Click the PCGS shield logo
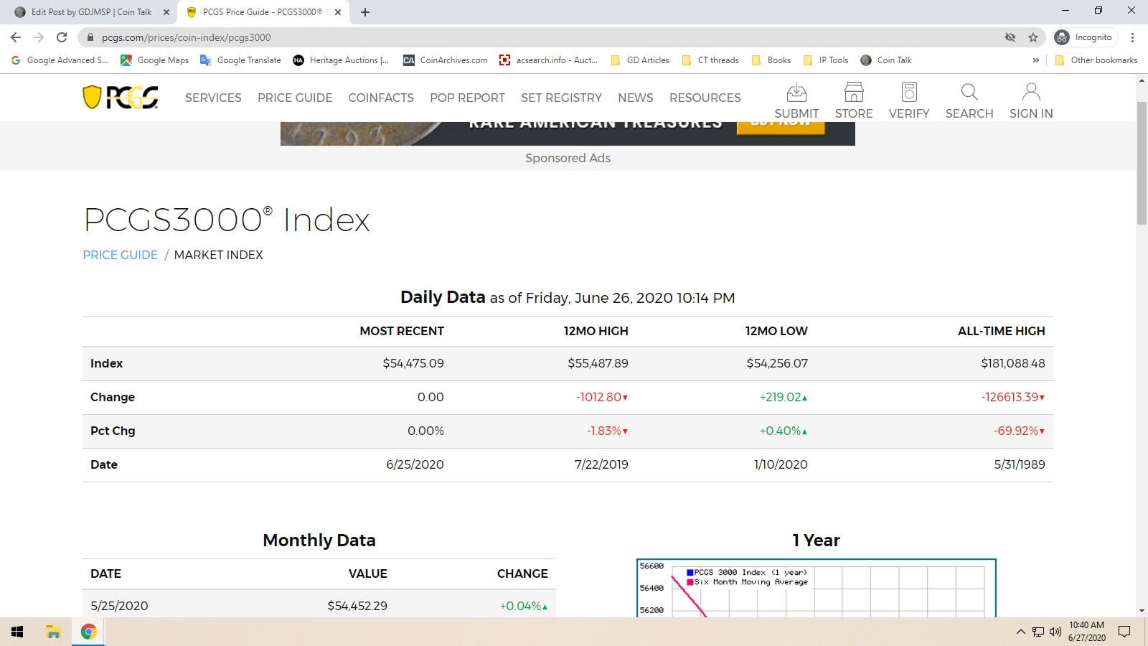This screenshot has width=1148, height=646. point(121,97)
